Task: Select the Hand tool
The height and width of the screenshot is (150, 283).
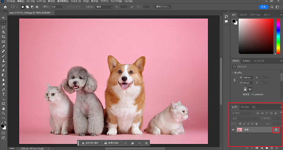Action: tap(4, 108)
